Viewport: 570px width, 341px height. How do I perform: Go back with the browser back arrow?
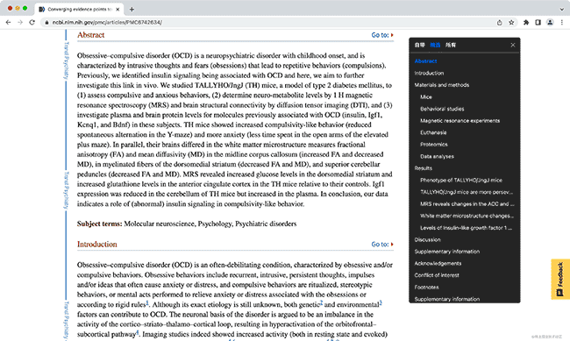[x=9, y=23]
